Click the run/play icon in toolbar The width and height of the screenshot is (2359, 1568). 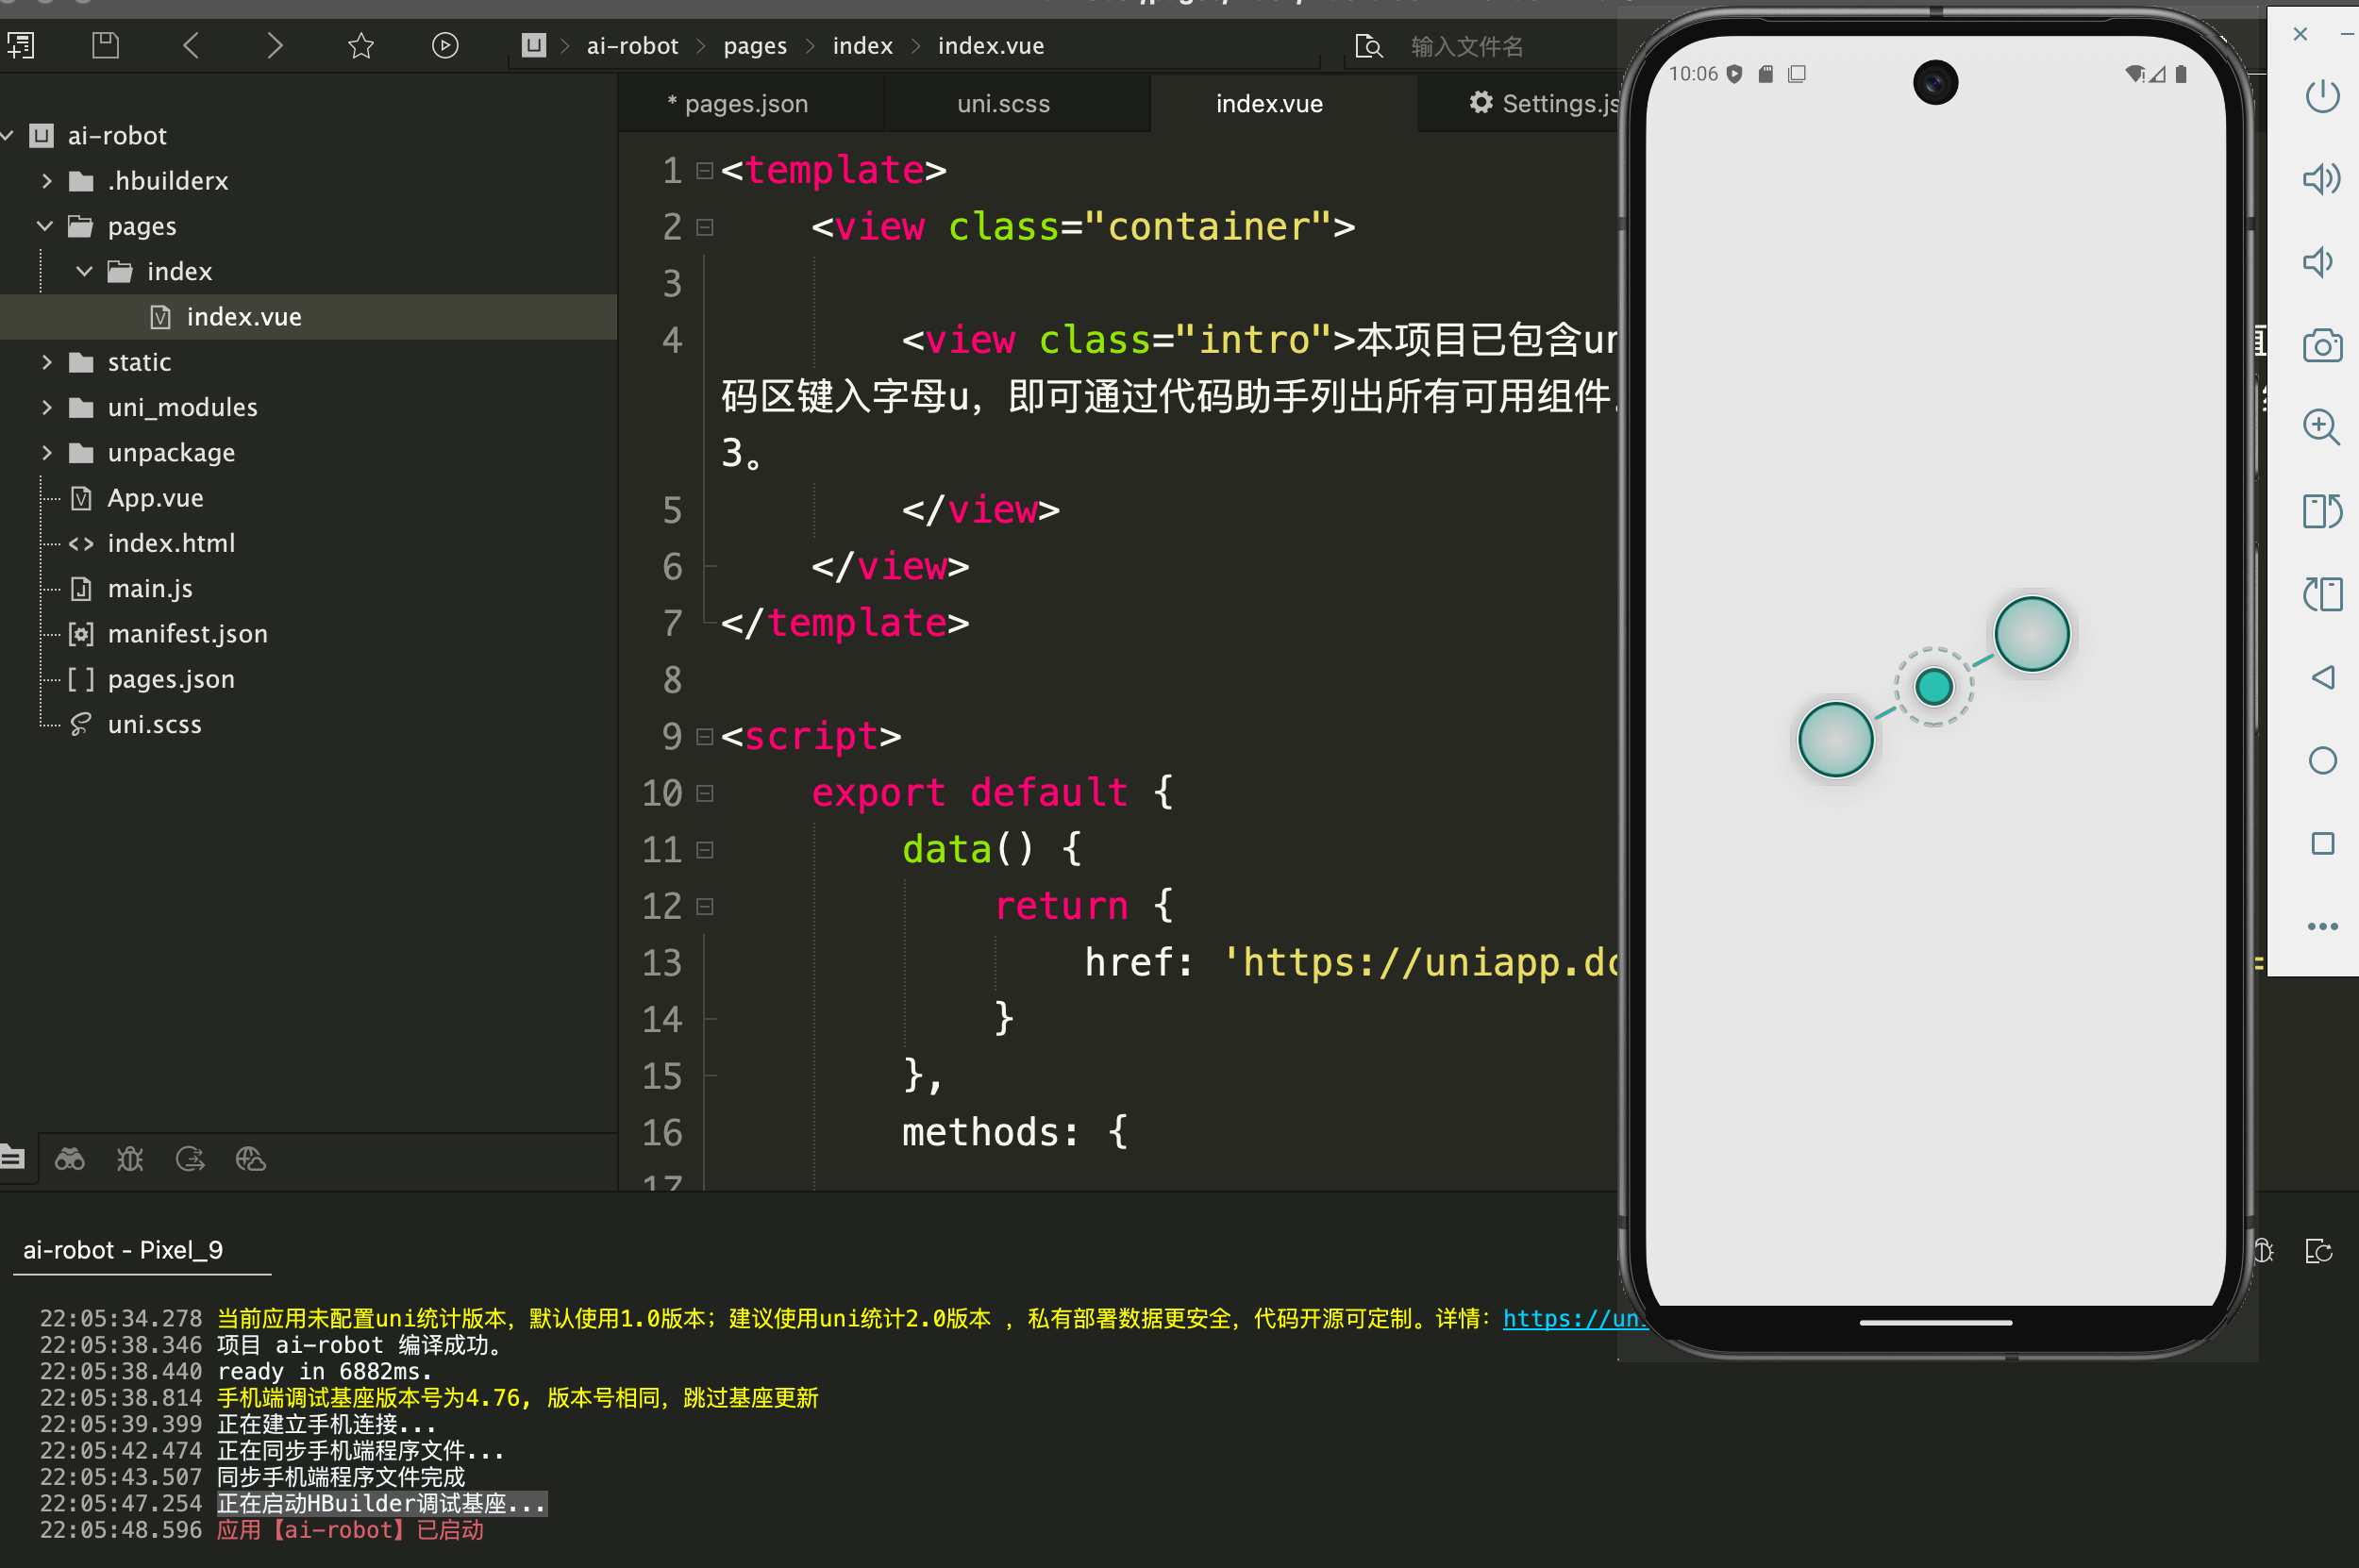click(445, 45)
